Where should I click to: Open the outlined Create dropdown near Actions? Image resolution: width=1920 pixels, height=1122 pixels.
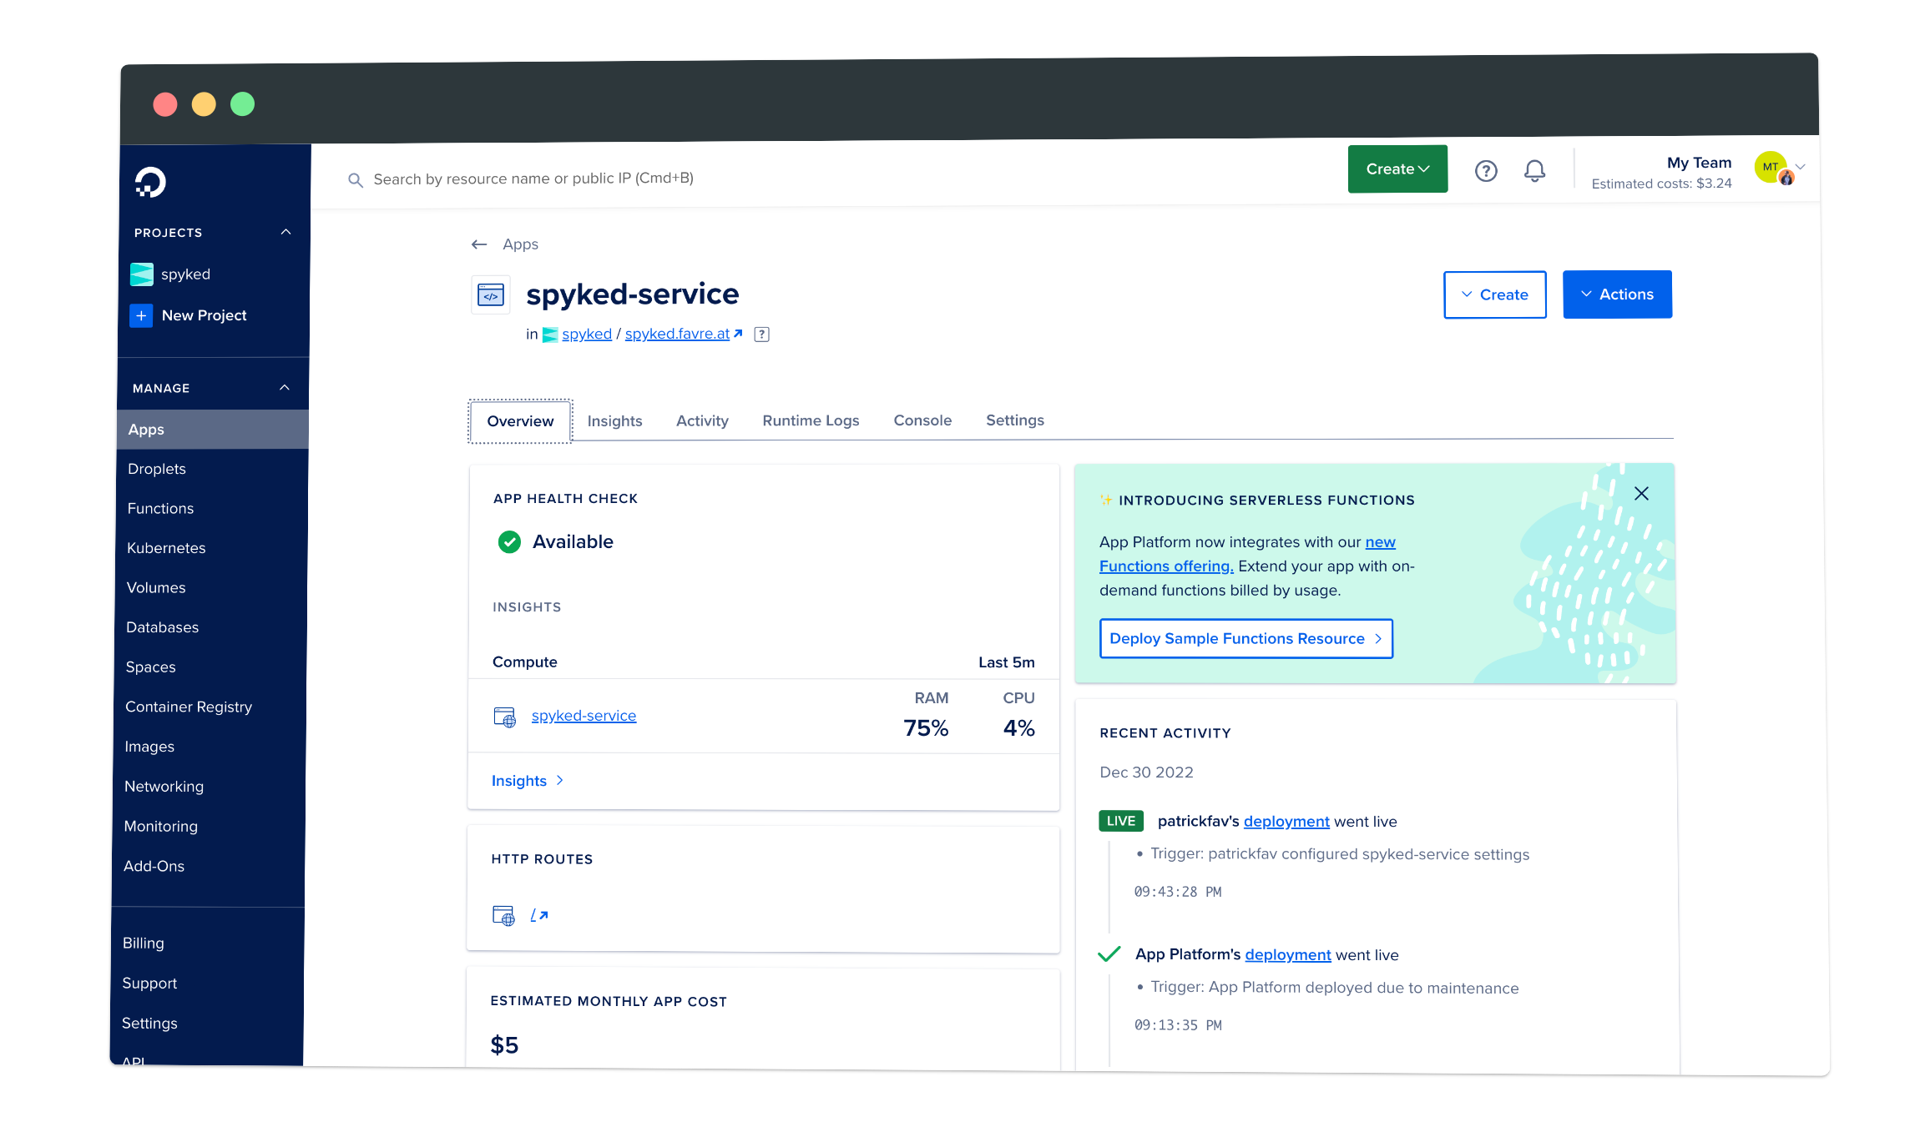[1494, 294]
